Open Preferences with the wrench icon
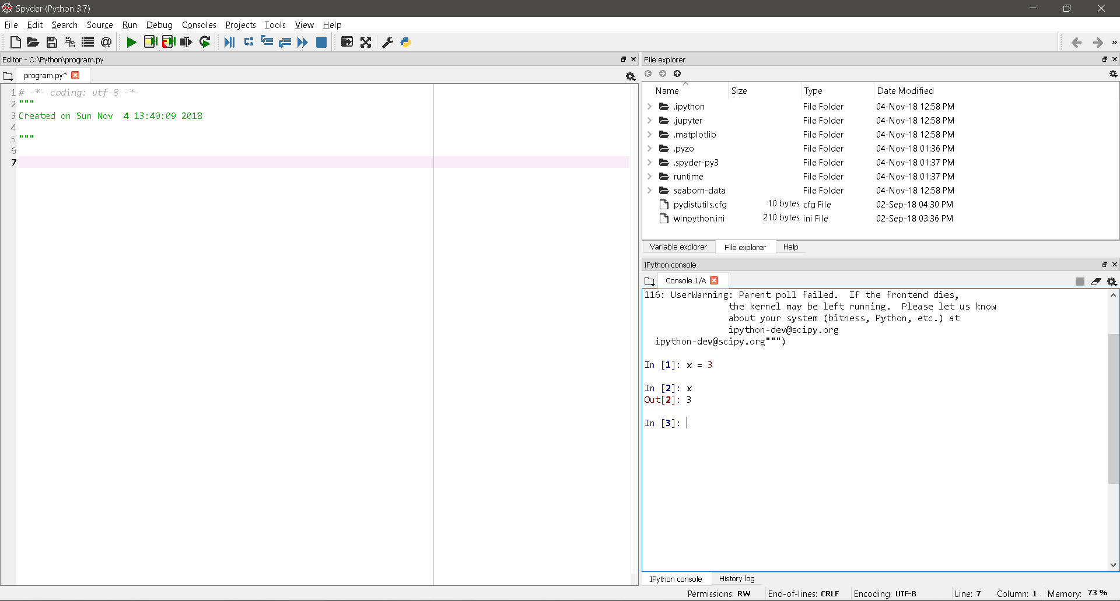 387,42
